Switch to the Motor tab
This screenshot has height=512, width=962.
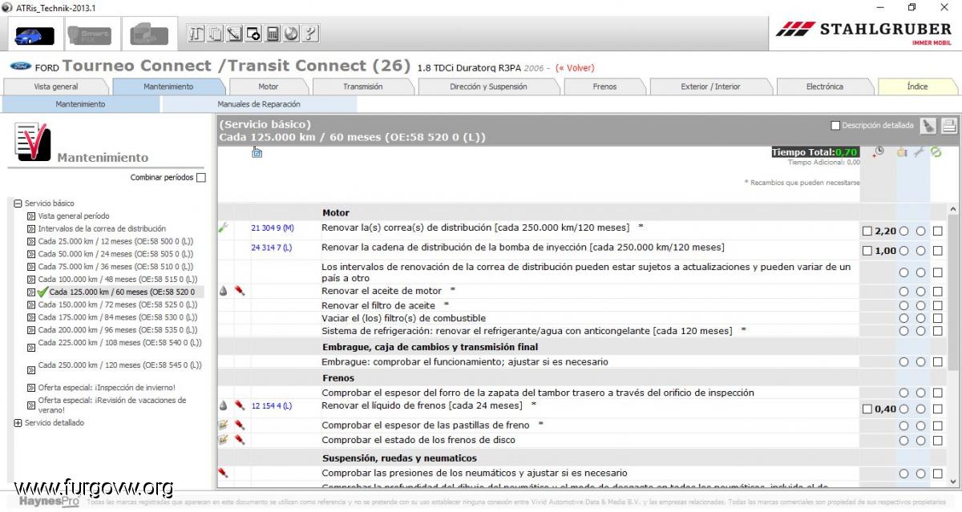pyautogui.click(x=269, y=87)
